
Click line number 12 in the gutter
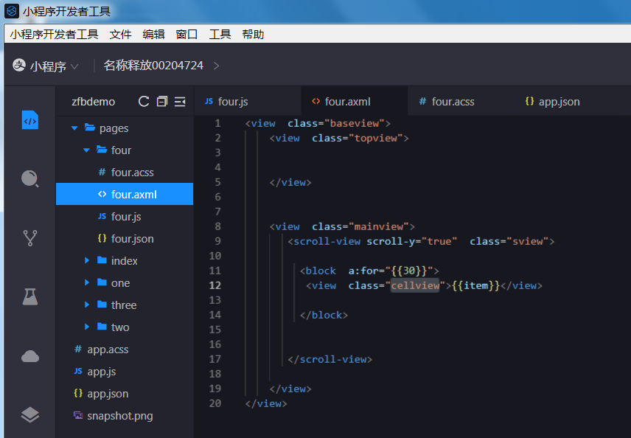pos(215,285)
